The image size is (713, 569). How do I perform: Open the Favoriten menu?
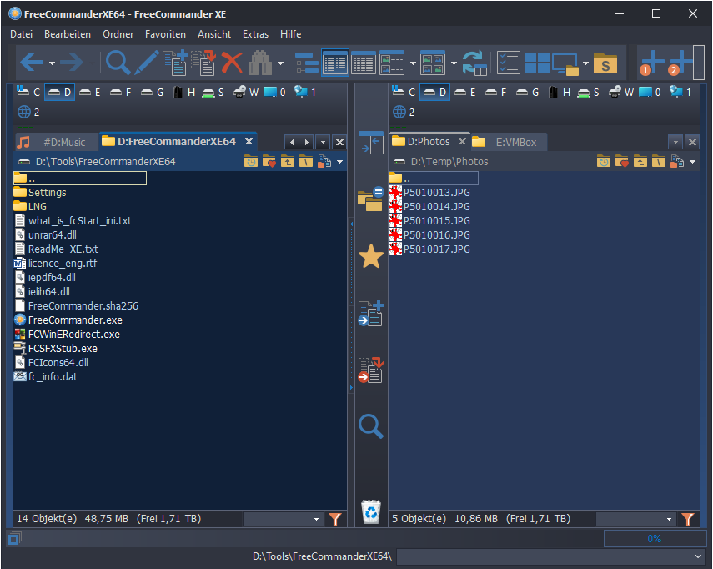[165, 34]
